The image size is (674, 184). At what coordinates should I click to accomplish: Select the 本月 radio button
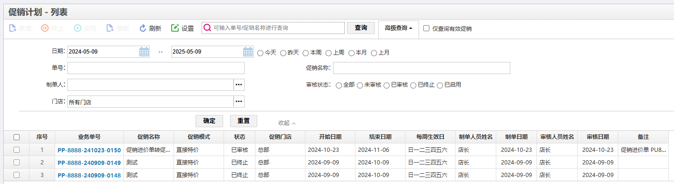click(351, 53)
